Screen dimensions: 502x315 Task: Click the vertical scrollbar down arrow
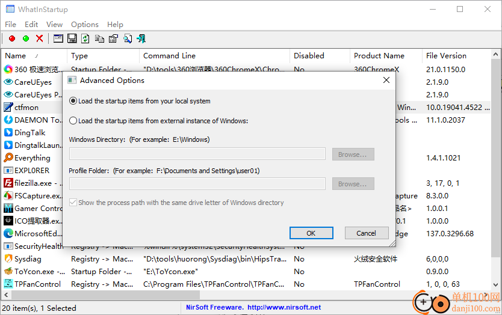coord(495,284)
